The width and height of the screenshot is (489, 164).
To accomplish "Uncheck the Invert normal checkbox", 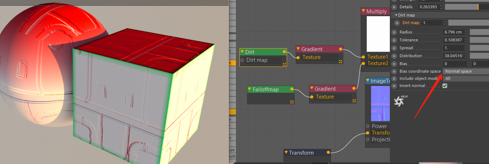I will coord(445,86).
